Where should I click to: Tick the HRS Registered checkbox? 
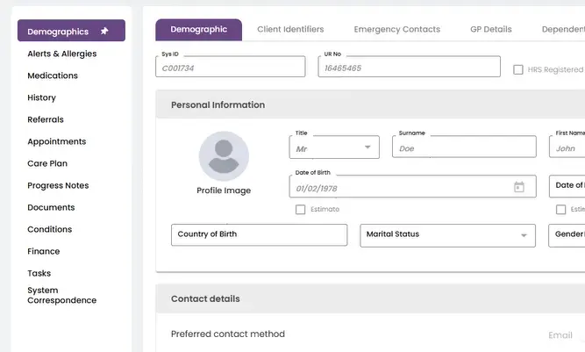(x=518, y=69)
